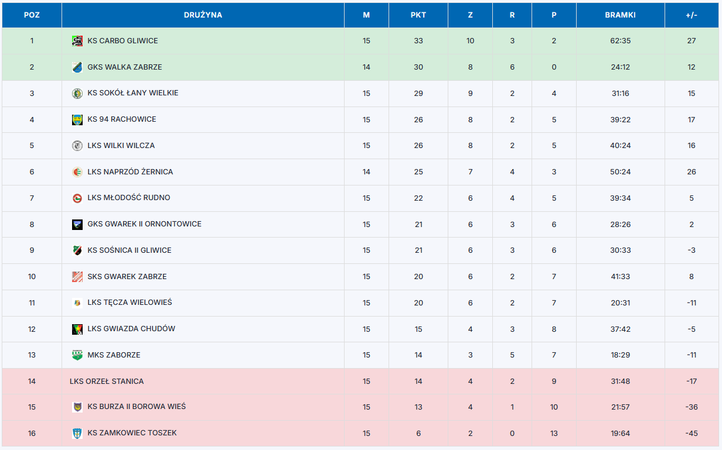The image size is (722, 450).
Task: Click the KS Sośnica II Gliwice crest
Action: [77, 250]
